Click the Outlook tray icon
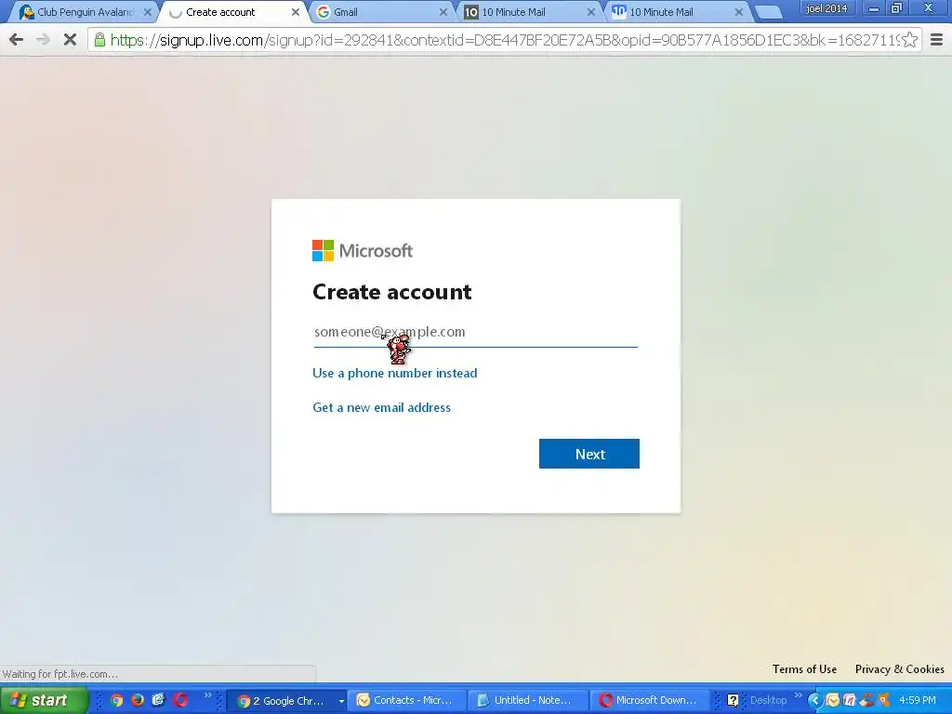This screenshot has height=714, width=952. click(x=832, y=701)
